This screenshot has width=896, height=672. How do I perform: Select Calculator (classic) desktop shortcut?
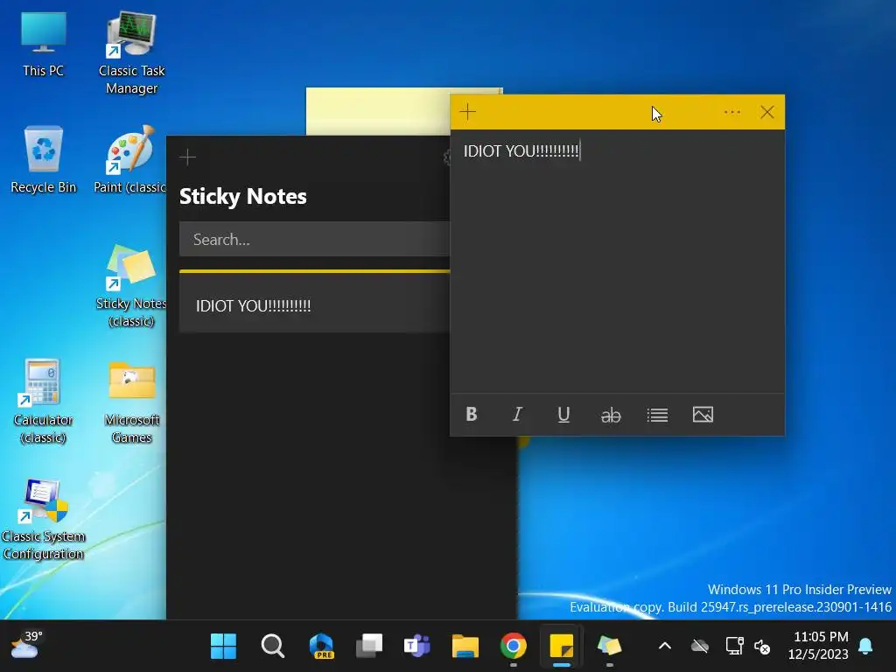tap(43, 402)
